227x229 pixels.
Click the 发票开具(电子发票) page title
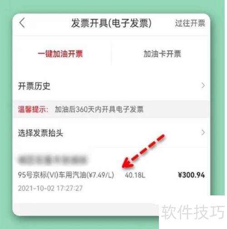(111, 23)
